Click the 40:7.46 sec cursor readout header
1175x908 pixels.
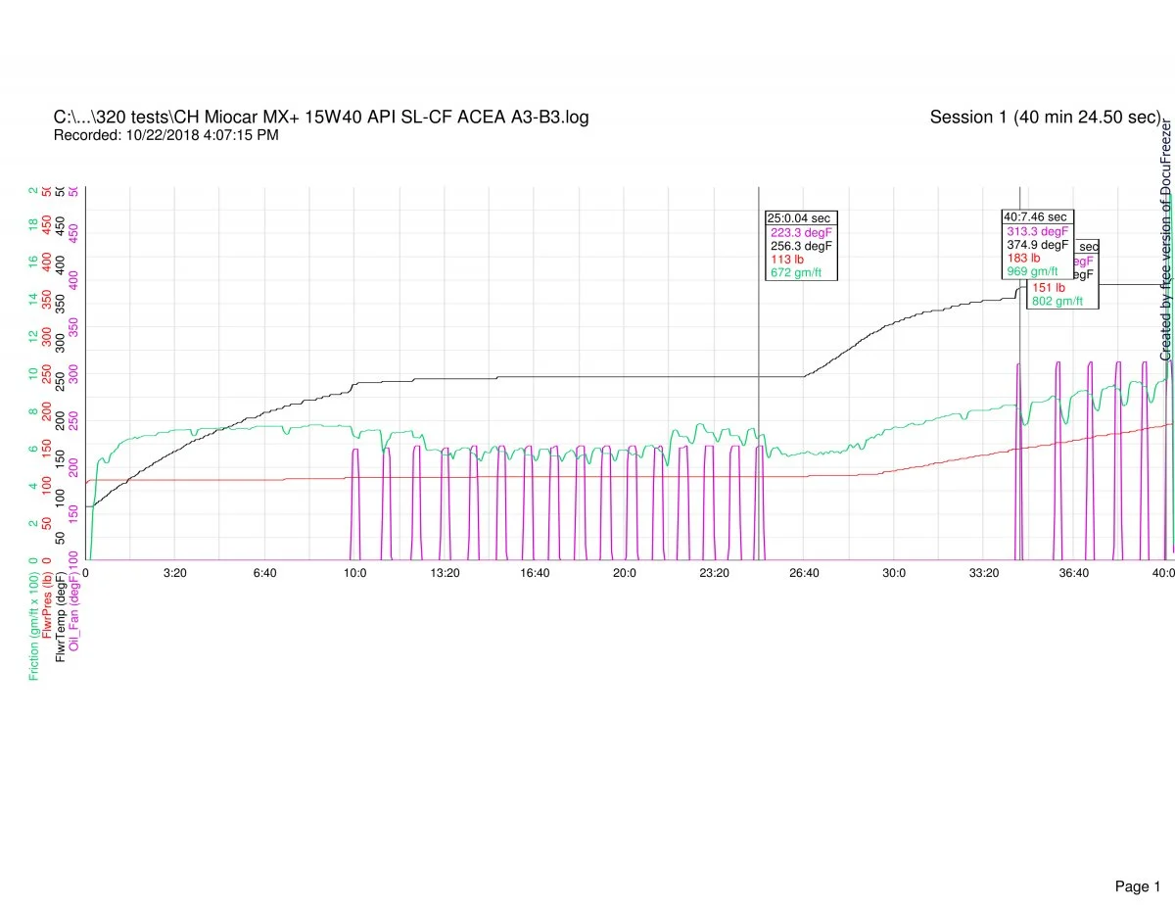(1037, 216)
